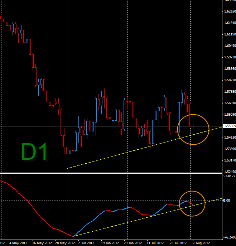Click the 1.59730 price axis label
Image resolution: width=236 pixels, height=246 pixels.
click(230, 57)
